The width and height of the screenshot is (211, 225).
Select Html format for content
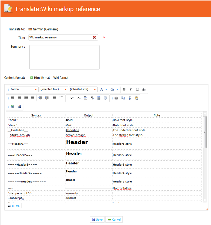pyautogui.click(x=40, y=78)
